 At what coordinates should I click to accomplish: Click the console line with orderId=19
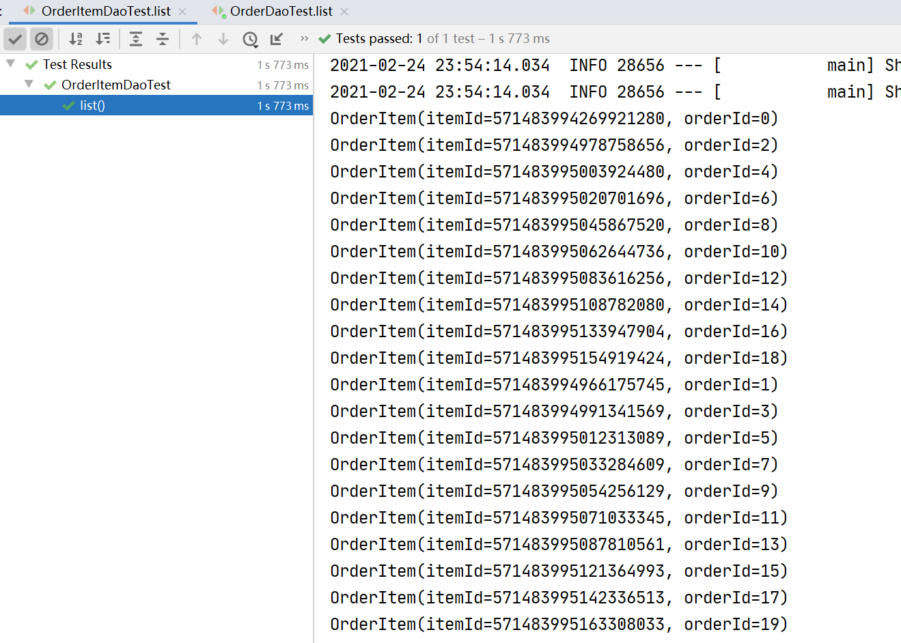tap(558, 625)
